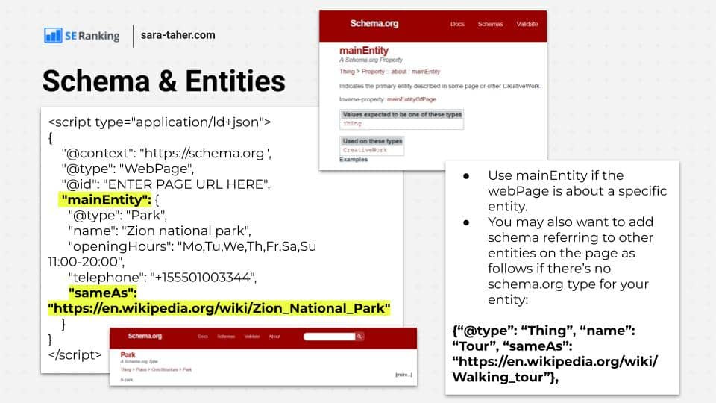
Task: Open Docs menu on Park schema page
Action: coord(203,337)
